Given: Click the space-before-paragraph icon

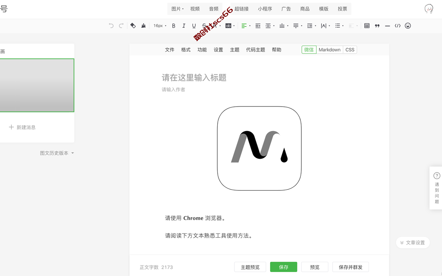Looking at the screenshot, I should [x=282, y=26].
